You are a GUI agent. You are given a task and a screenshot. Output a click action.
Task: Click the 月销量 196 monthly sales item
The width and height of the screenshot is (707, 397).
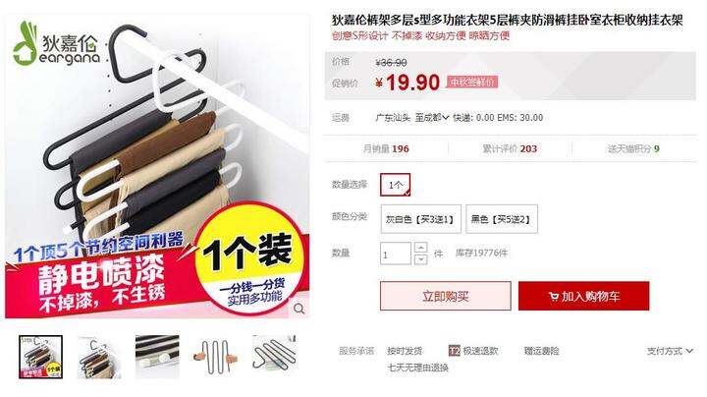pyautogui.click(x=386, y=149)
